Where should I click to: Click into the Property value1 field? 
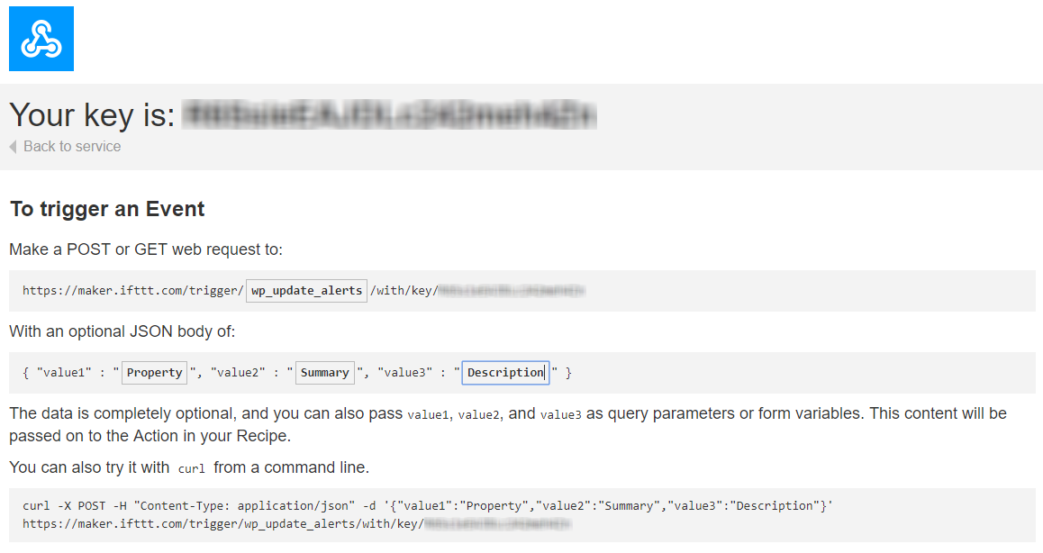(154, 373)
